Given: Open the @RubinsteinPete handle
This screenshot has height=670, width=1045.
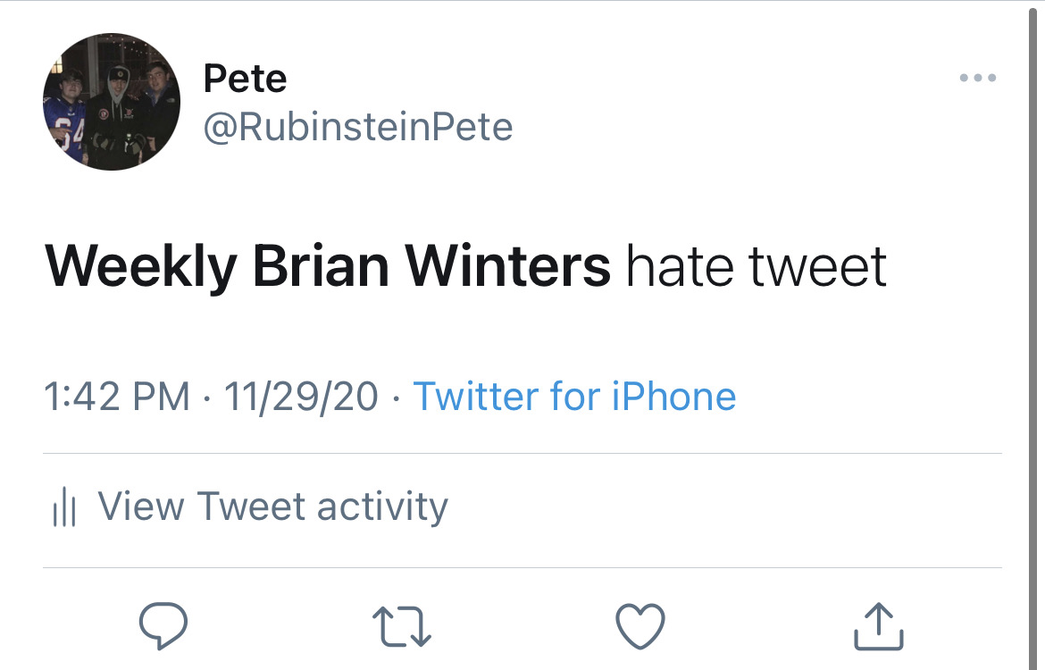Looking at the screenshot, I should [x=358, y=128].
